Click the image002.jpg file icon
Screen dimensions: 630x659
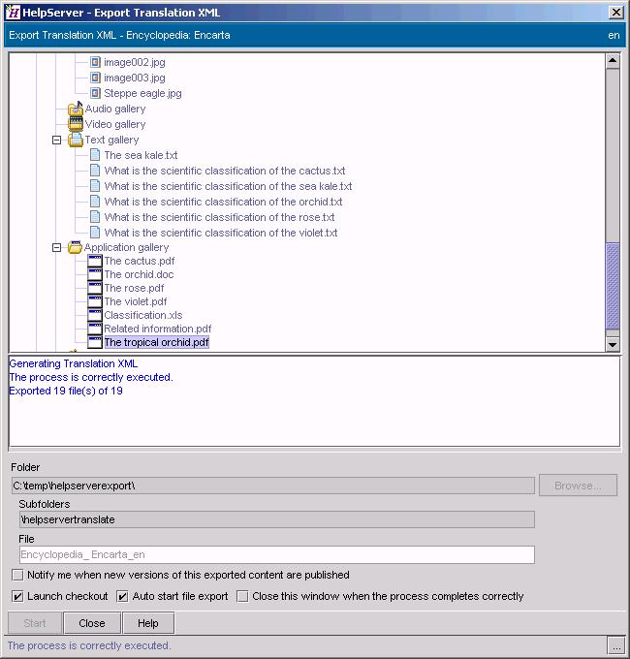pos(95,62)
